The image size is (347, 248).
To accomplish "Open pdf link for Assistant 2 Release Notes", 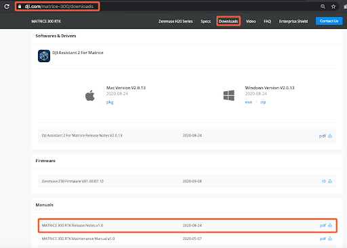I will coord(323,136).
